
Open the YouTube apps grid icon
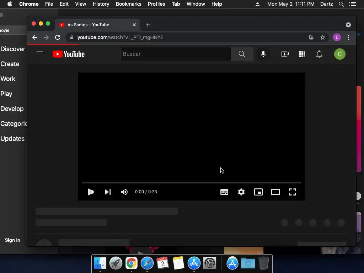(302, 54)
